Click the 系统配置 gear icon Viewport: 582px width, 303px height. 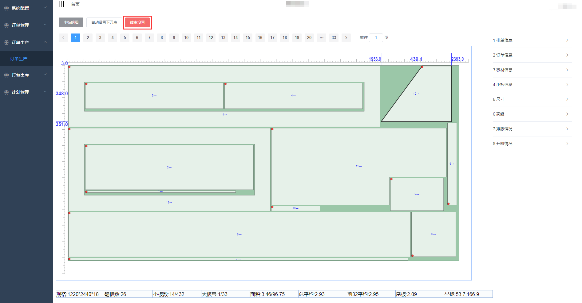point(6,8)
